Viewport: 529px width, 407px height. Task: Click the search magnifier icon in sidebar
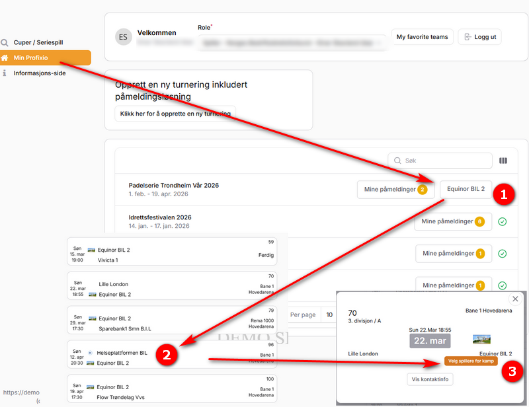[x=5, y=42]
